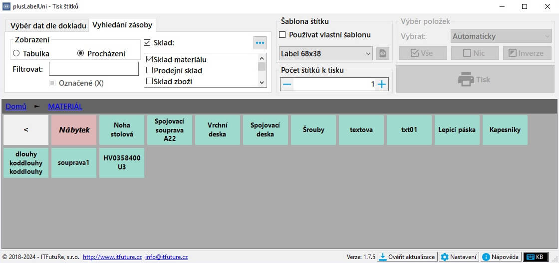Open Nastavení settings with gear icon
Image resolution: width=559 pixels, height=263 pixels.
pyautogui.click(x=445, y=257)
